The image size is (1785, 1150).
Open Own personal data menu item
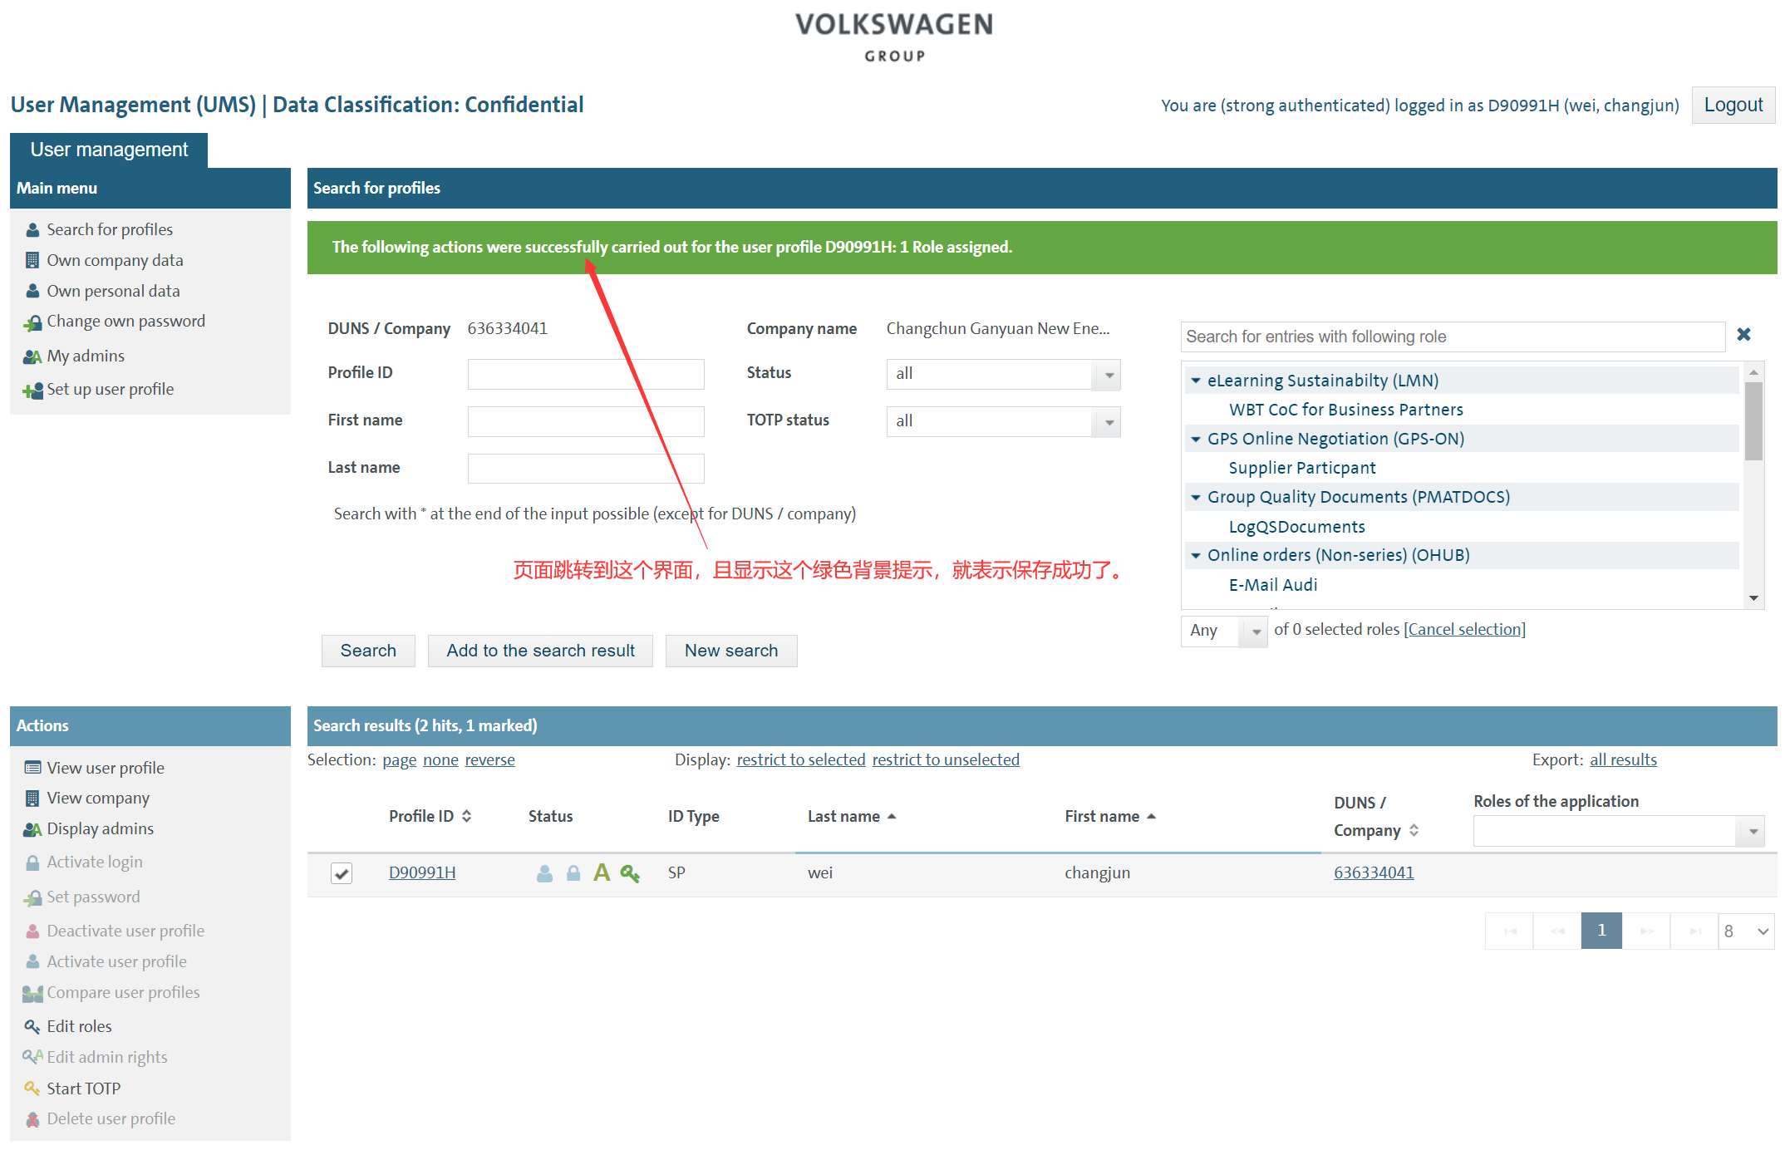coord(113,292)
